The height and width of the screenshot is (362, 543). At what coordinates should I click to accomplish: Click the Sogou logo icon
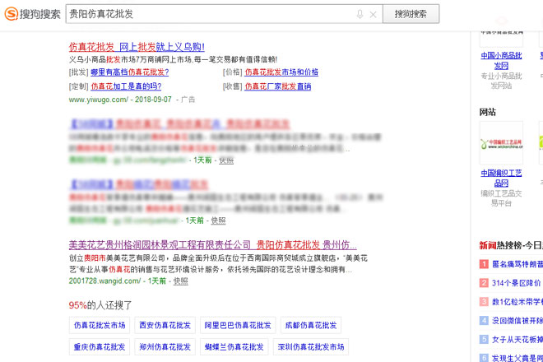click(x=11, y=14)
